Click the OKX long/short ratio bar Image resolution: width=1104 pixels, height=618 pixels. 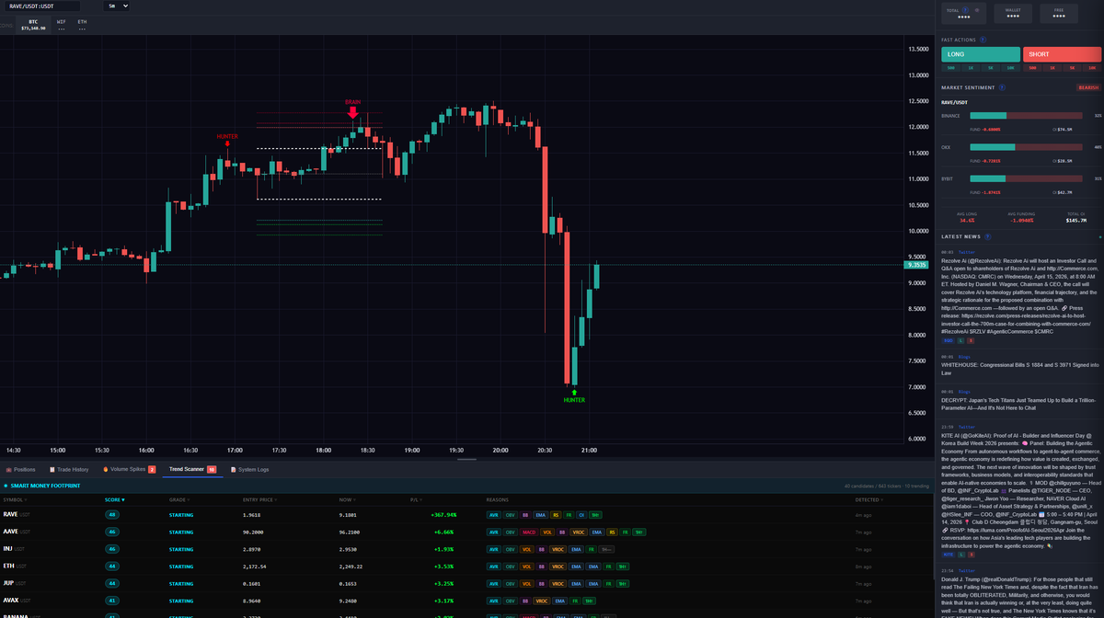coord(1028,147)
